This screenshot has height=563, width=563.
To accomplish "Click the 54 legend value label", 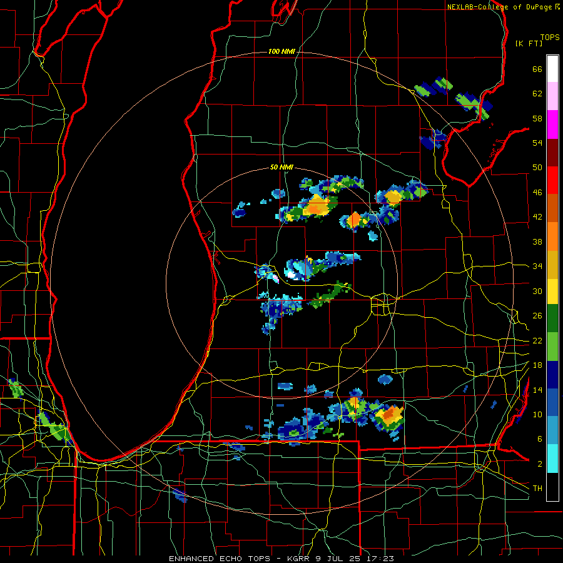I will (x=537, y=143).
